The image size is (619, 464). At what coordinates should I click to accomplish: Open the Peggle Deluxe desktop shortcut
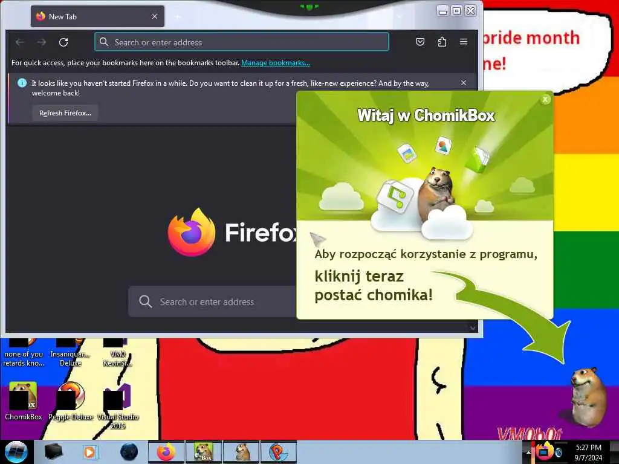pos(71,401)
